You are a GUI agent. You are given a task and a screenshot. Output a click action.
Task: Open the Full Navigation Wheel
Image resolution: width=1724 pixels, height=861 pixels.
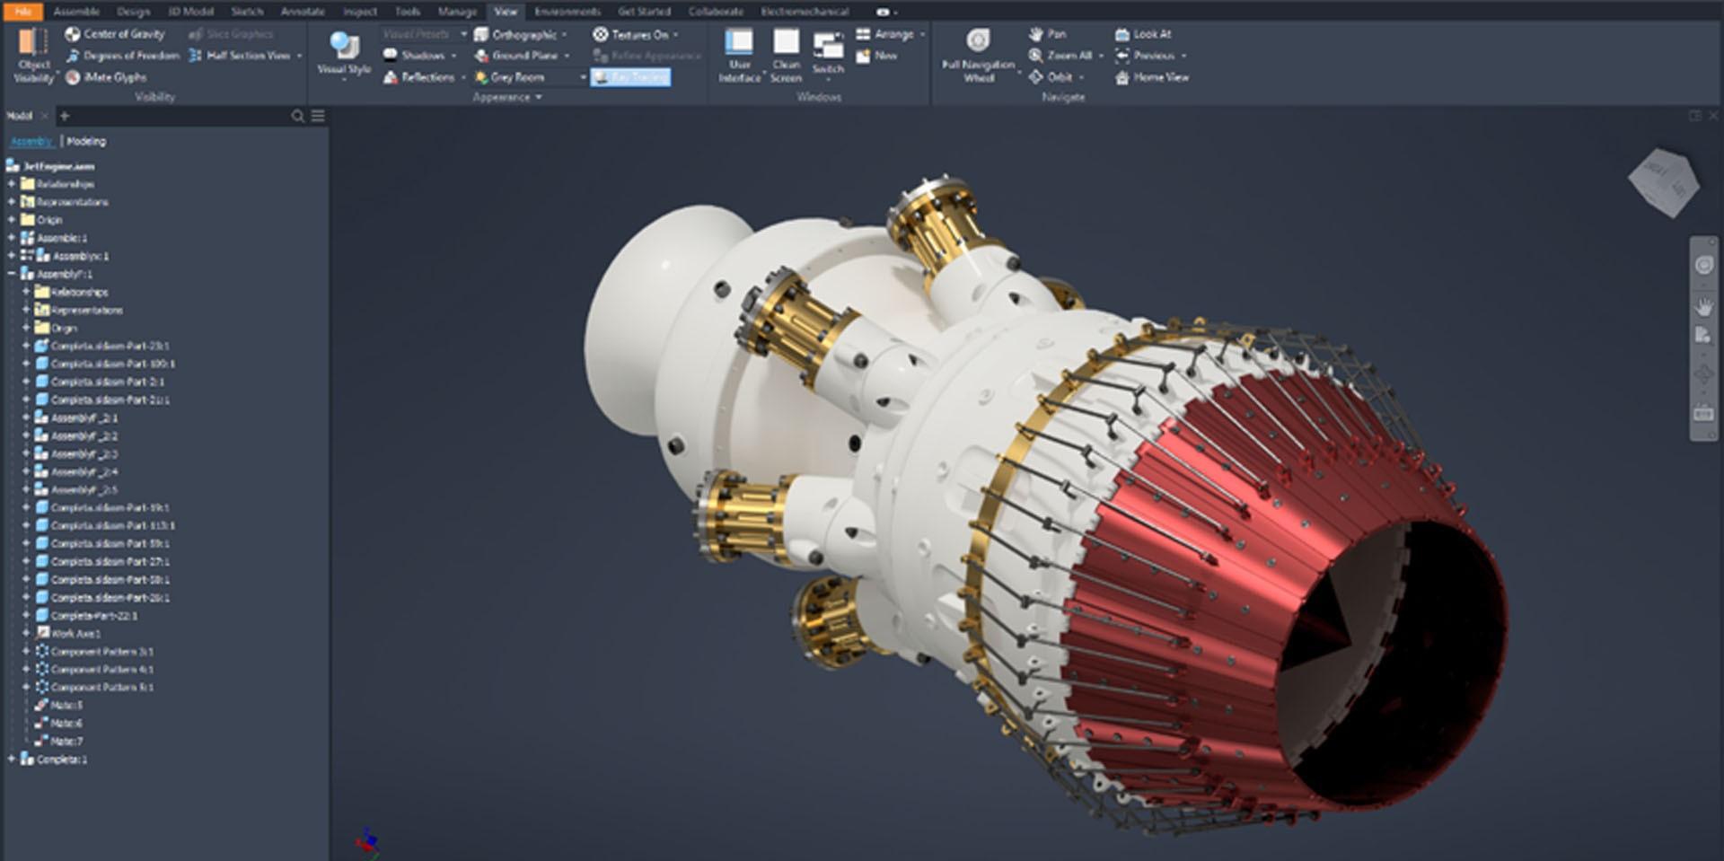(x=978, y=55)
